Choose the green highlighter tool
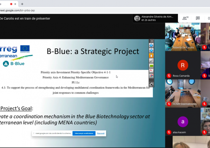 151,66
